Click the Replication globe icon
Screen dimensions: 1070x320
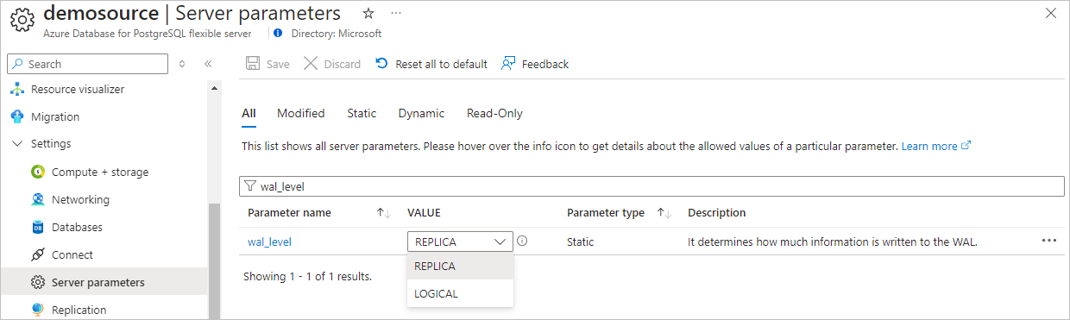click(37, 310)
